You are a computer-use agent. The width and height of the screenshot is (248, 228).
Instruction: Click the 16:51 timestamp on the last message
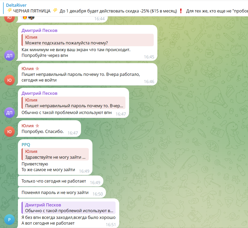(111, 225)
